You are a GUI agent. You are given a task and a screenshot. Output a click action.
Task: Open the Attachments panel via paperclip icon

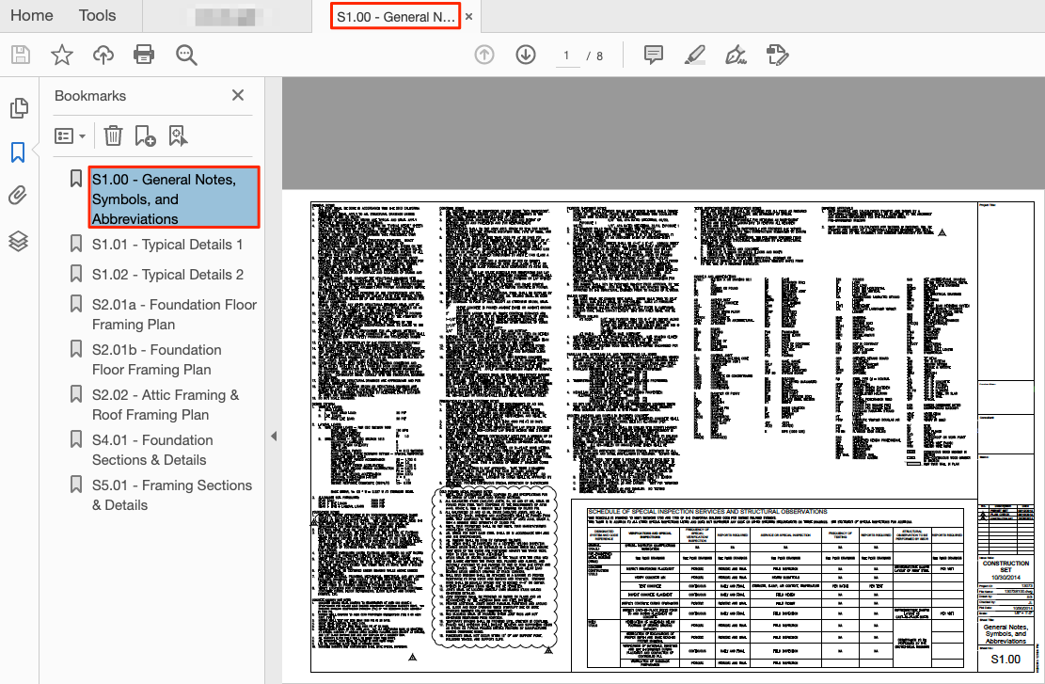click(19, 197)
